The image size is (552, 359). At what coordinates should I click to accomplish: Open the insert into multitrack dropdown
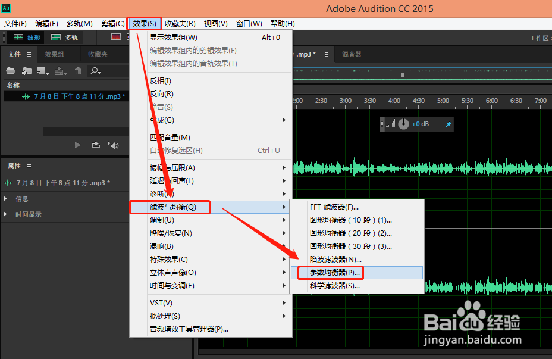61,71
